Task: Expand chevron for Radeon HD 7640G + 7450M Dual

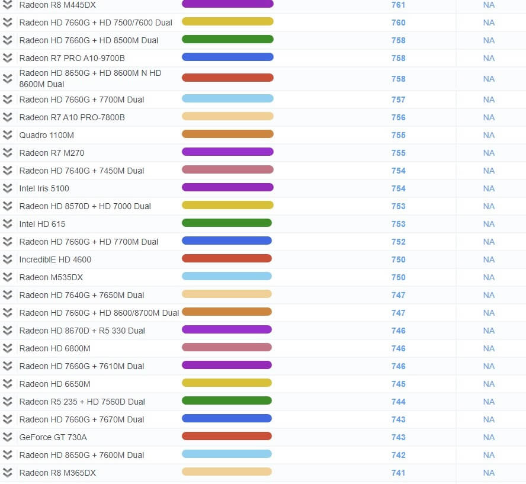Action: 7,171
